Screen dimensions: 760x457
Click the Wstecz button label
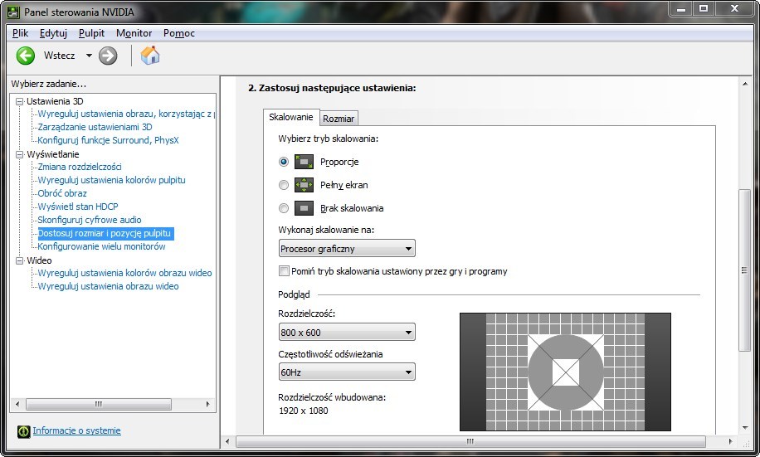pos(59,56)
